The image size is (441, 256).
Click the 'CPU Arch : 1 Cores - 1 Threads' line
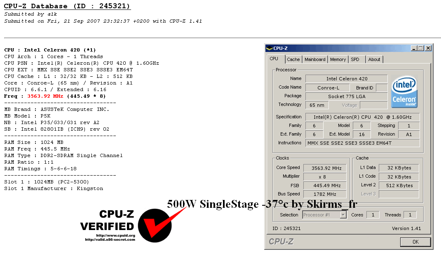54,56
